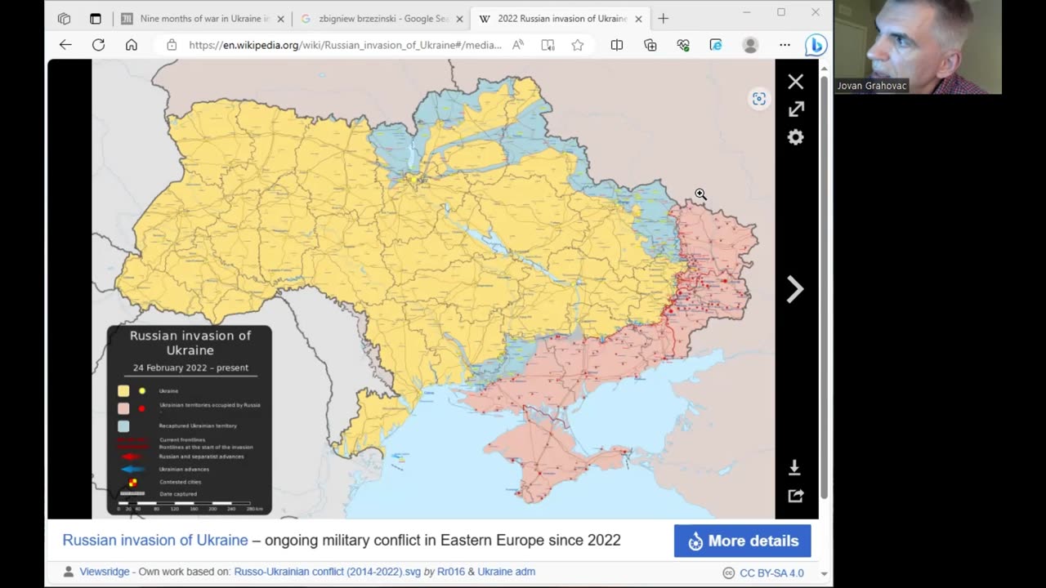Use the visual search icon on map
Image resolution: width=1046 pixels, height=588 pixels.
point(759,99)
